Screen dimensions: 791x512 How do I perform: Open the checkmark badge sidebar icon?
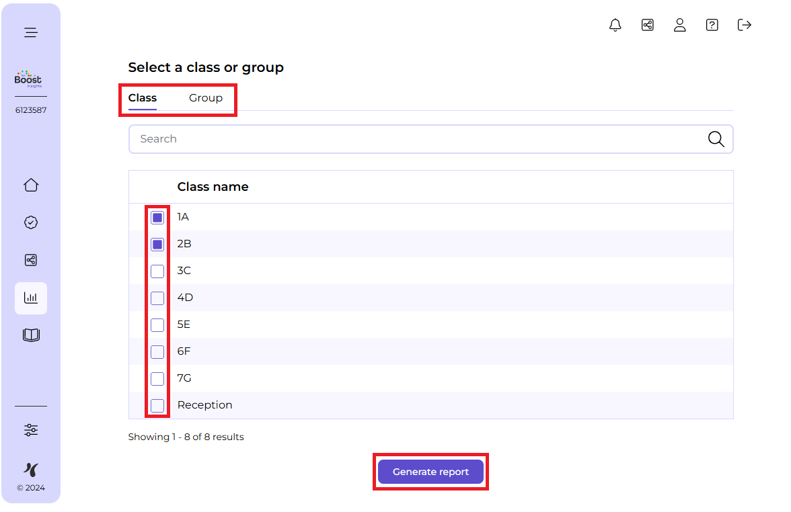31,223
